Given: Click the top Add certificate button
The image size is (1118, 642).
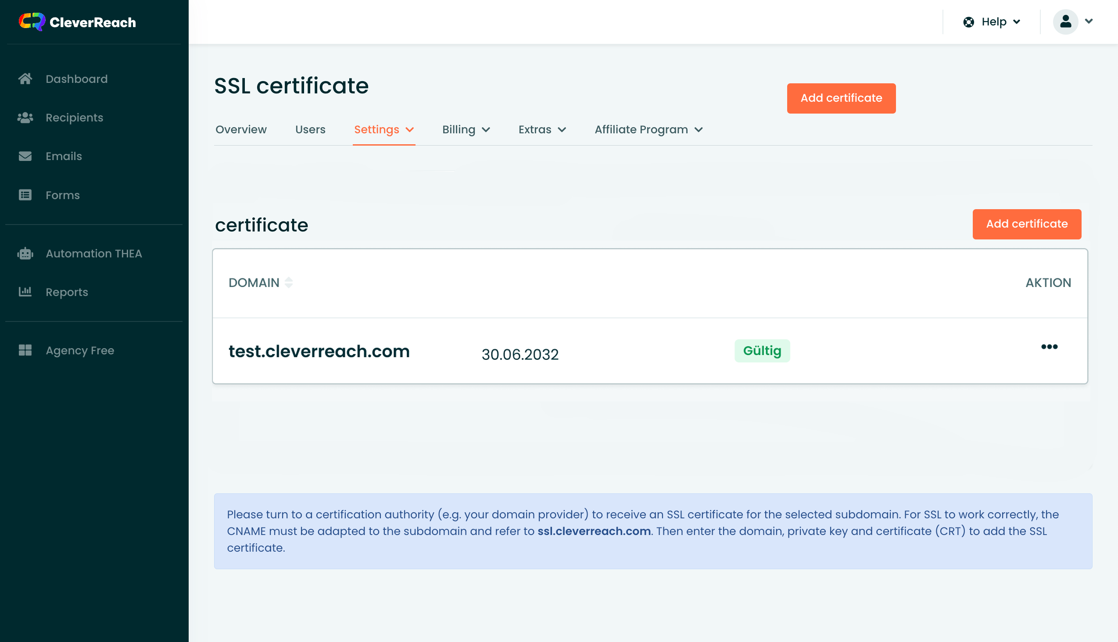Looking at the screenshot, I should point(841,98).
